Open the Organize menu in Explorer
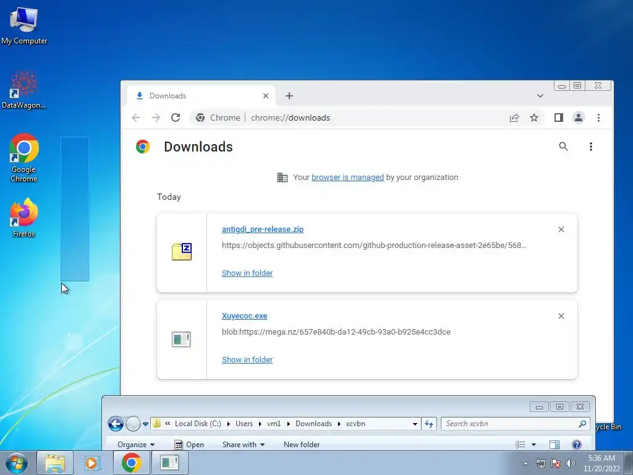The image size is (633, 475). [135, 444]
